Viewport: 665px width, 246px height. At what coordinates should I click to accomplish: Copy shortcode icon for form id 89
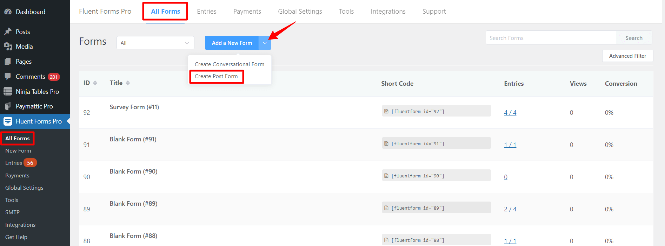click(386, 208)
